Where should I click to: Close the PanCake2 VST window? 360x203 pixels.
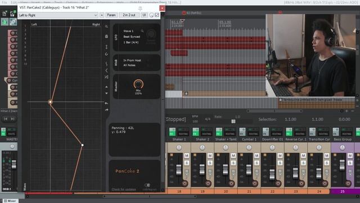coord(162,8)
